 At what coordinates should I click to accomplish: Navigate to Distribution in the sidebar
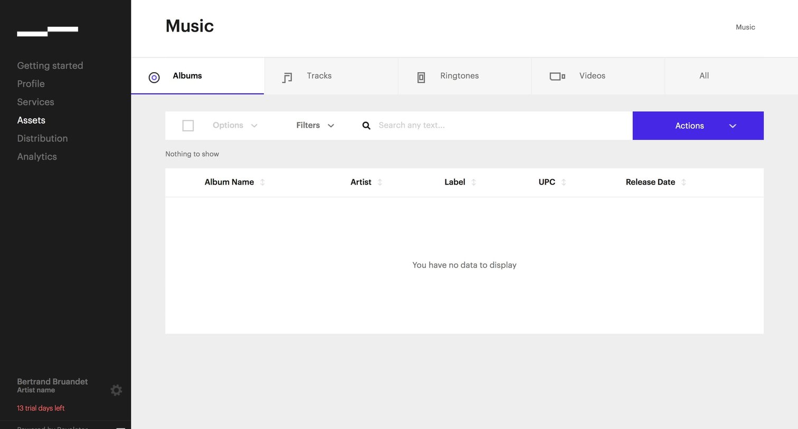pyautogui.click(x=42, y=138)
